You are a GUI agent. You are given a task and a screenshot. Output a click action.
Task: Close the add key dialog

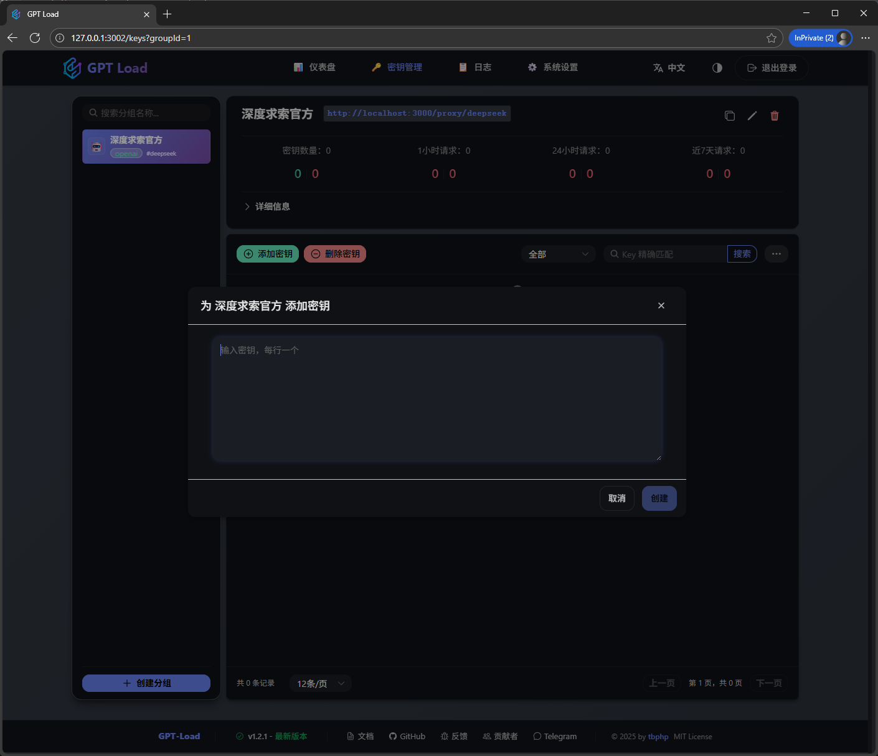click(x=661, y=306)
